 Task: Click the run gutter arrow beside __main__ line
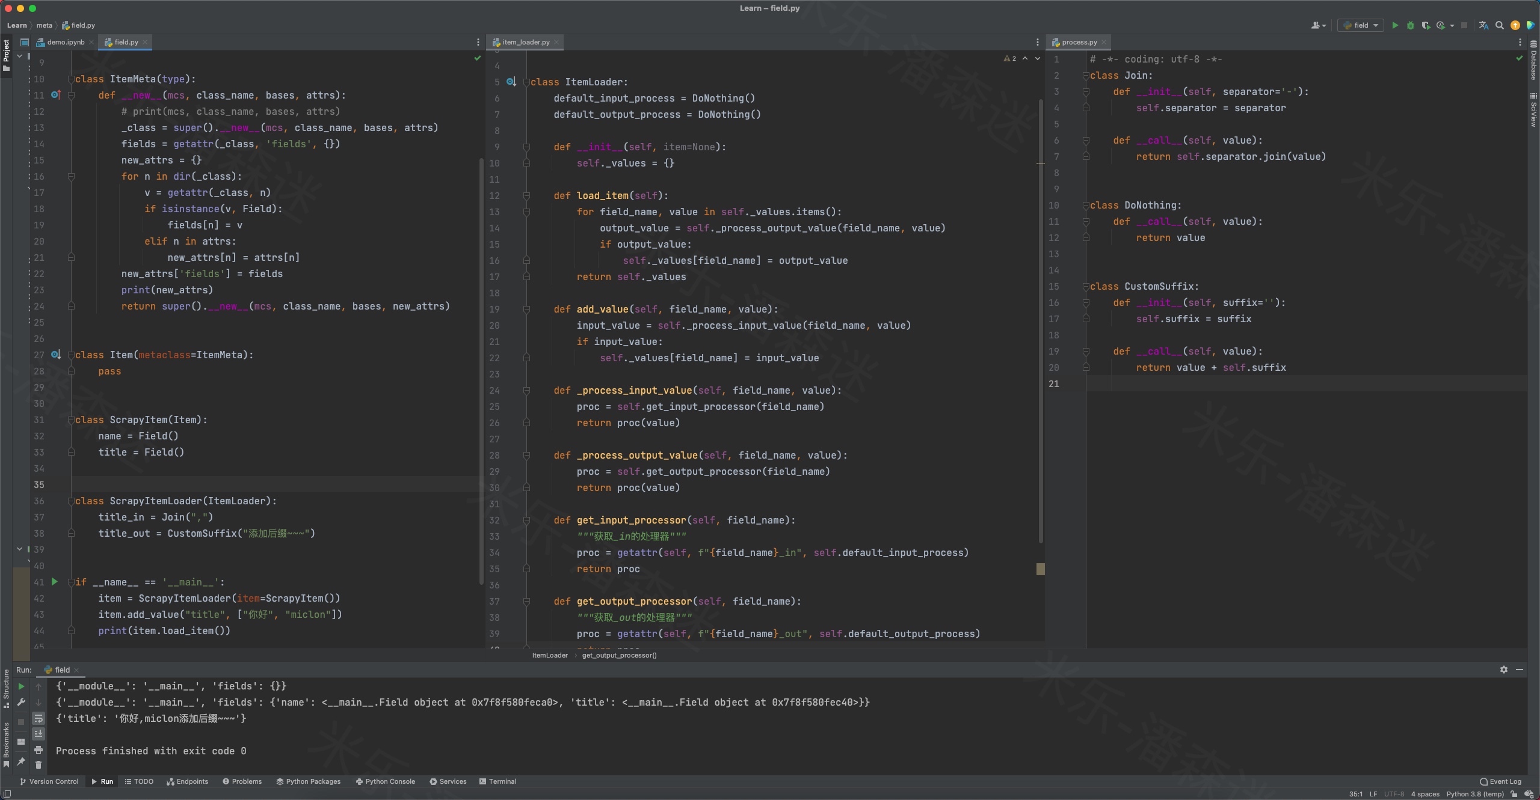tap(55, 582)
